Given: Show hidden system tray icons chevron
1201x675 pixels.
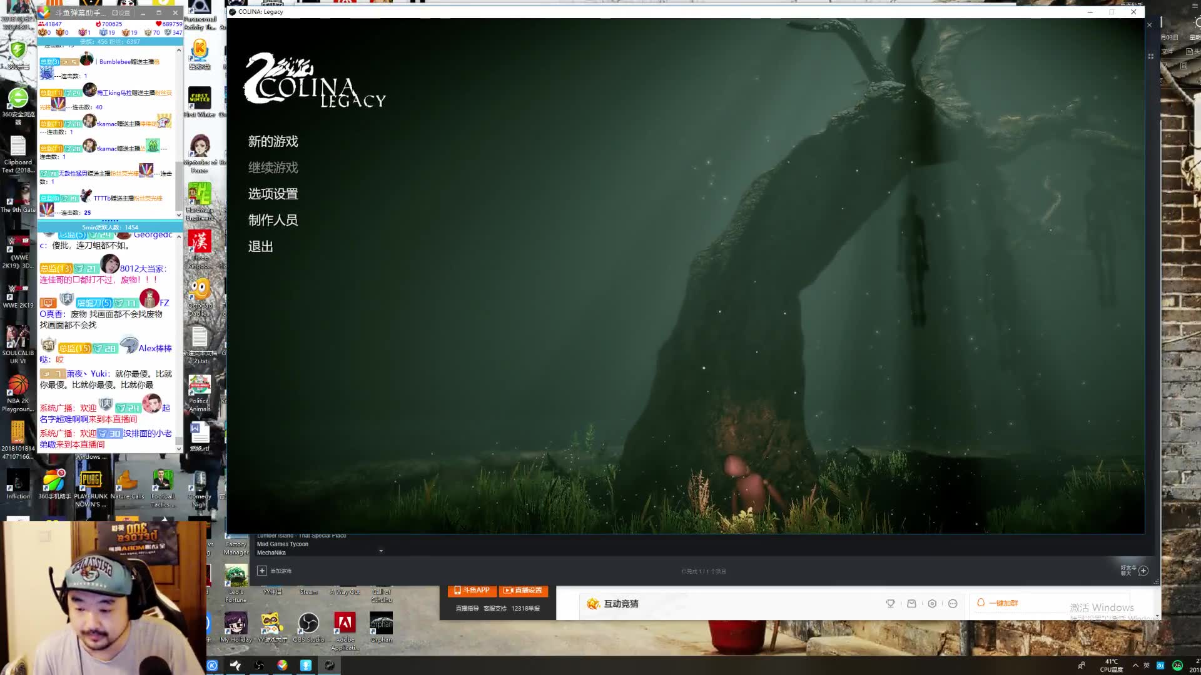Looking at the screenshot, I should pos(1135,666).
